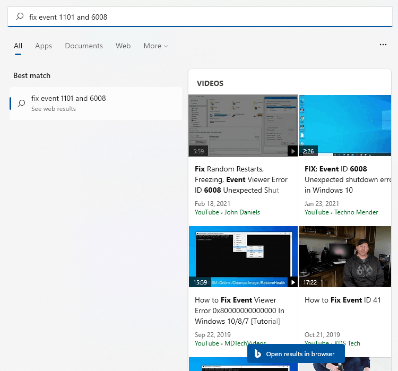Click the 'Oct 21, 2019' date text
398x371 pixels.
(322, 335)
